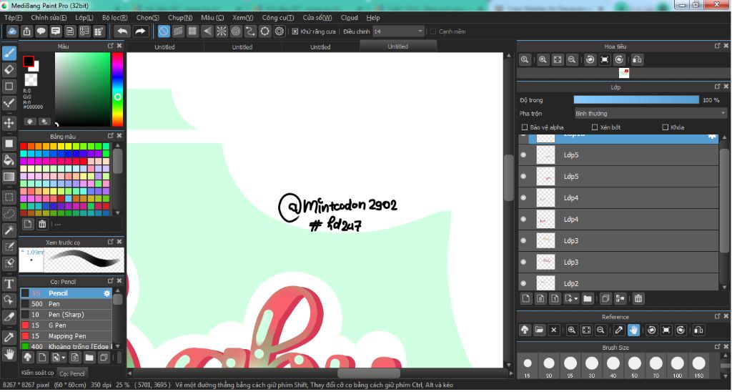The width and height of the screenshot is (732, 392).
Task: Enable the radial snap guide
Action: pos(222,31)
